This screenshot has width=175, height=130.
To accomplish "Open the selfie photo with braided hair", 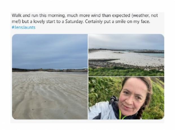I will coord(126,98).
